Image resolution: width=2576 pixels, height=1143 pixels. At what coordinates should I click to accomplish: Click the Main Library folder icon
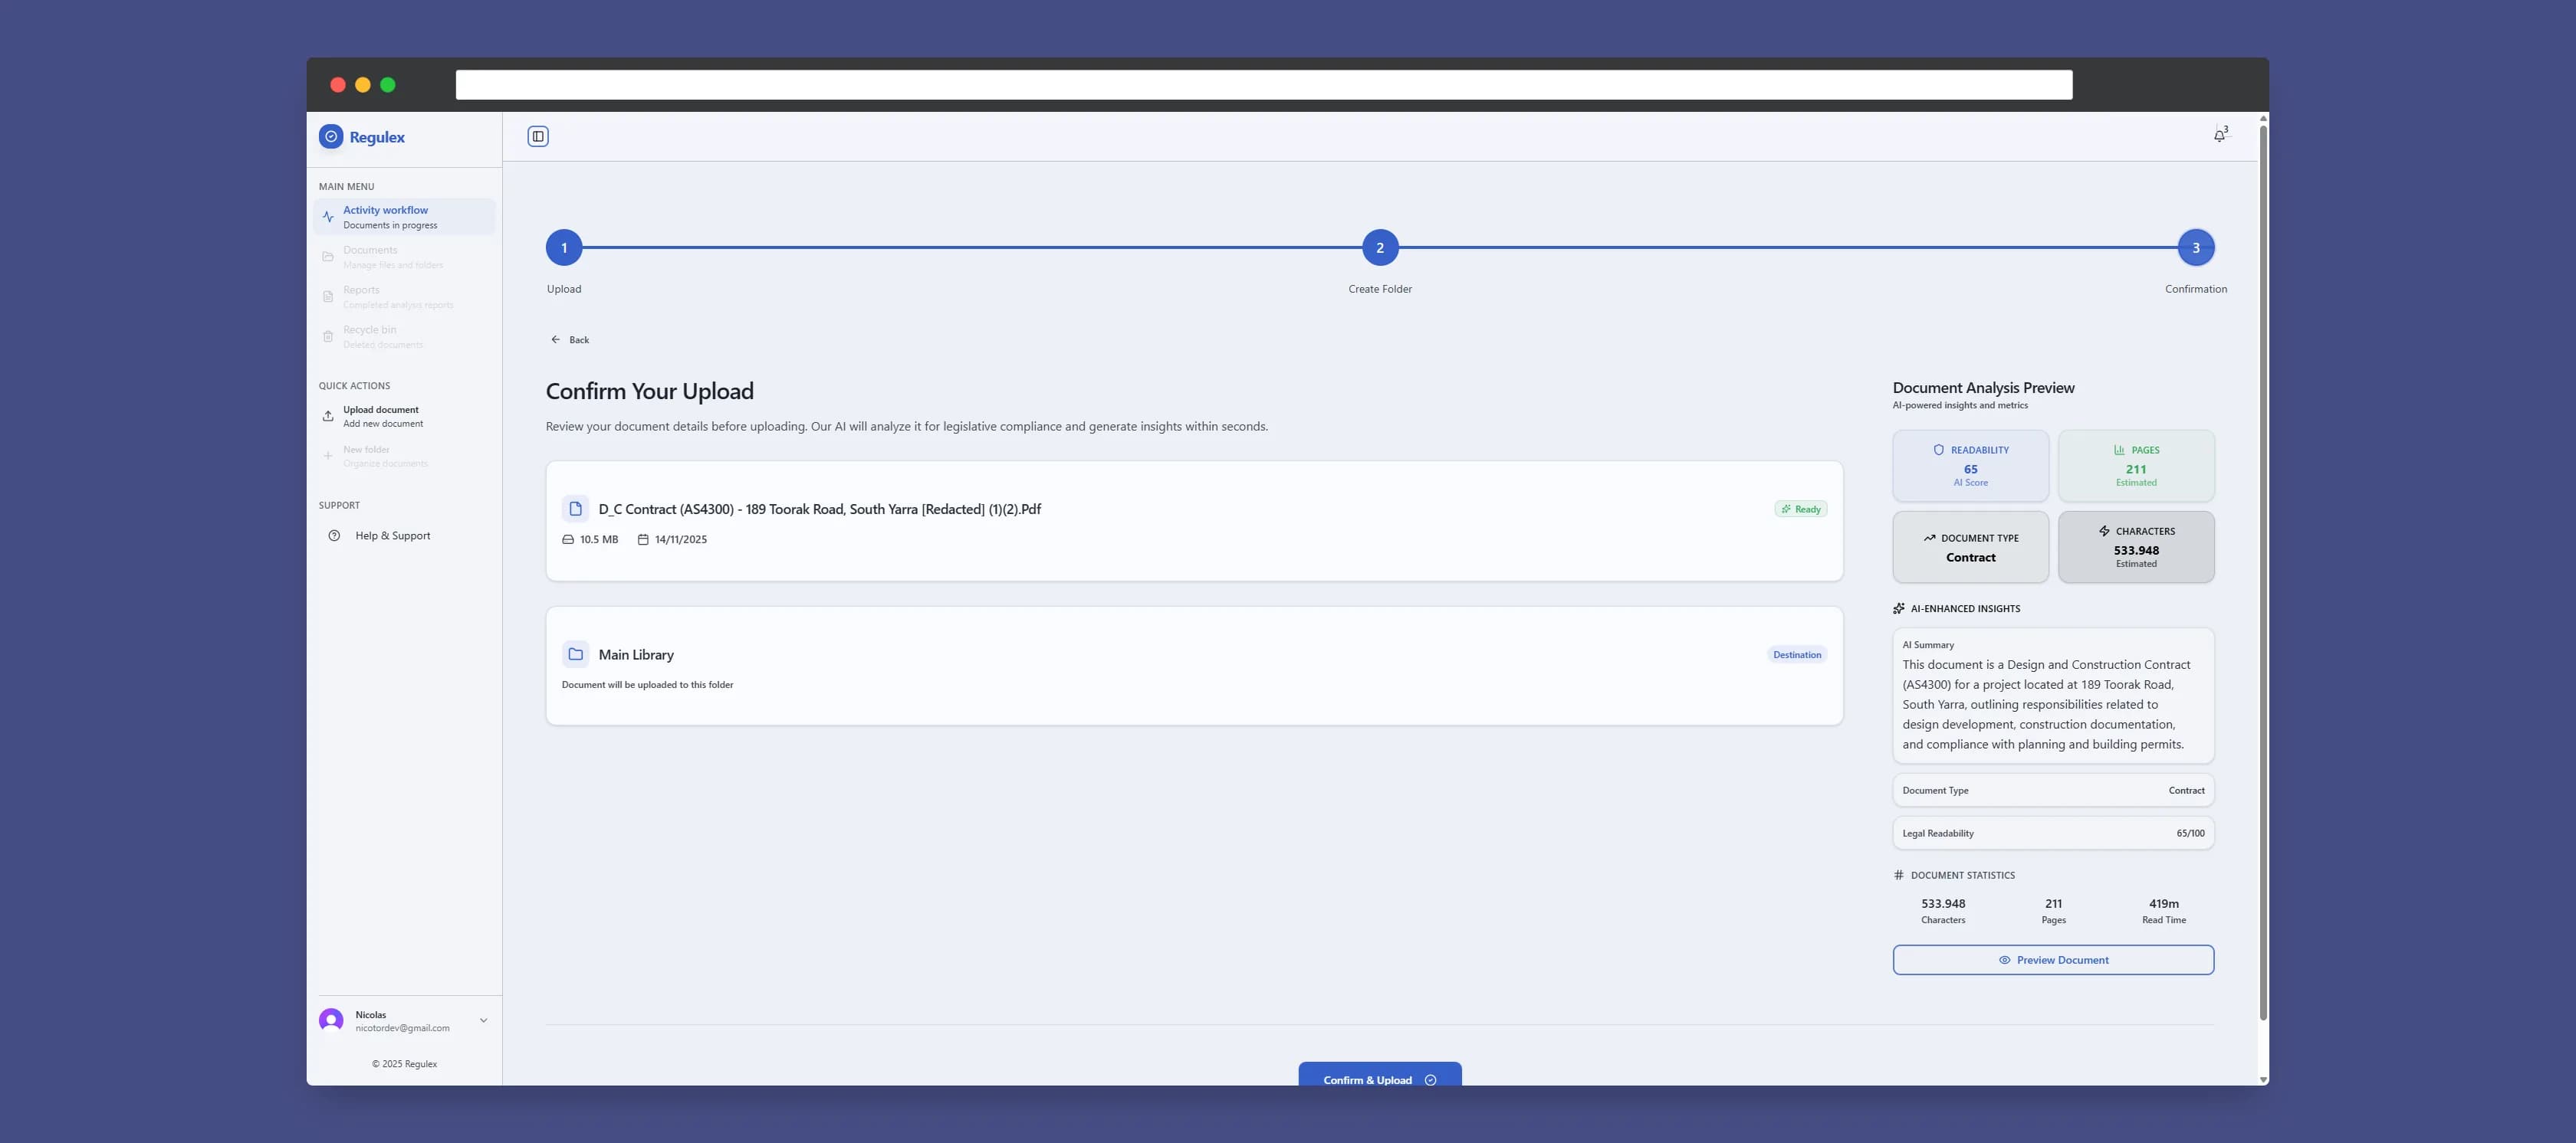[x=576, y=654]
